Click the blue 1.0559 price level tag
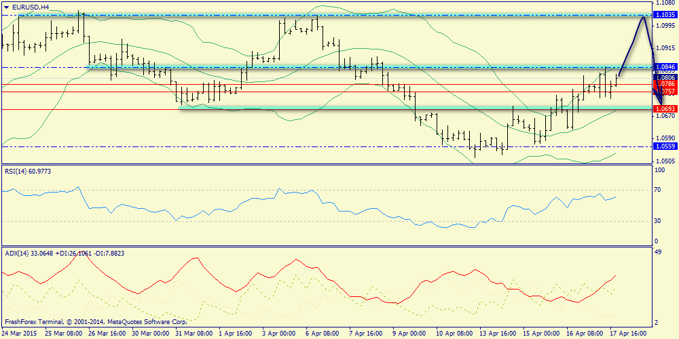The height and width of the screenshot is (339, 679). click(667, 146)
